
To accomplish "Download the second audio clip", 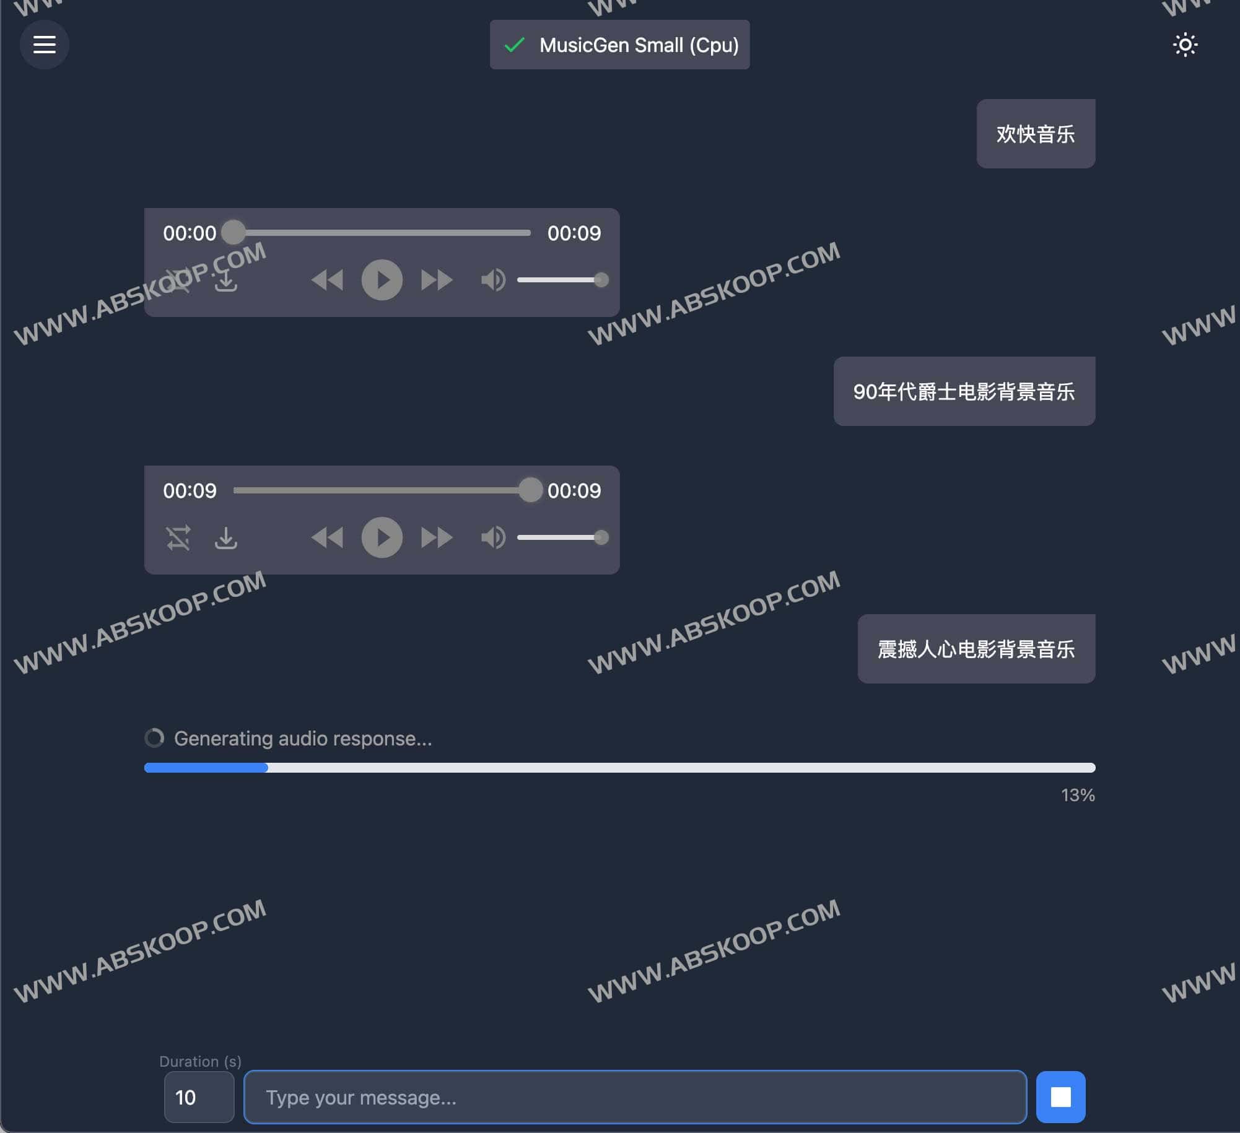I will click(x=226, y=537).
